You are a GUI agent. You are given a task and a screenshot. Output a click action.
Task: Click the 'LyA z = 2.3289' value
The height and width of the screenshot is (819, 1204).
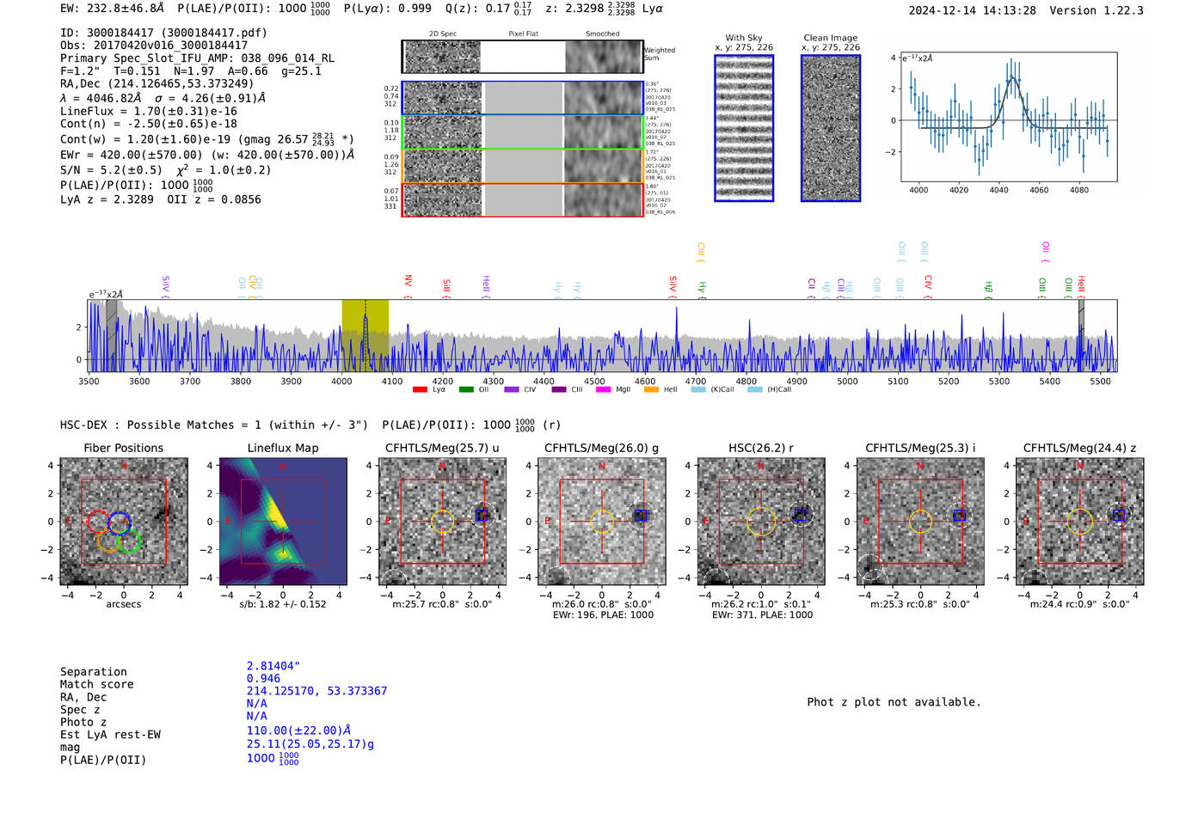click(107, 199)
